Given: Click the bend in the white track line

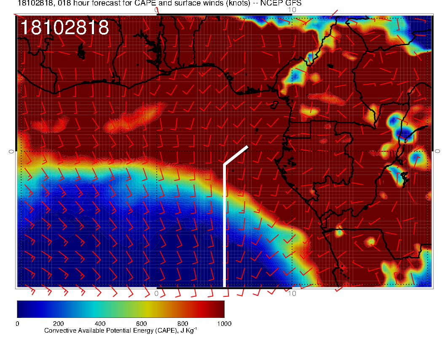Looking at the screenshot, I should [225, 164].
